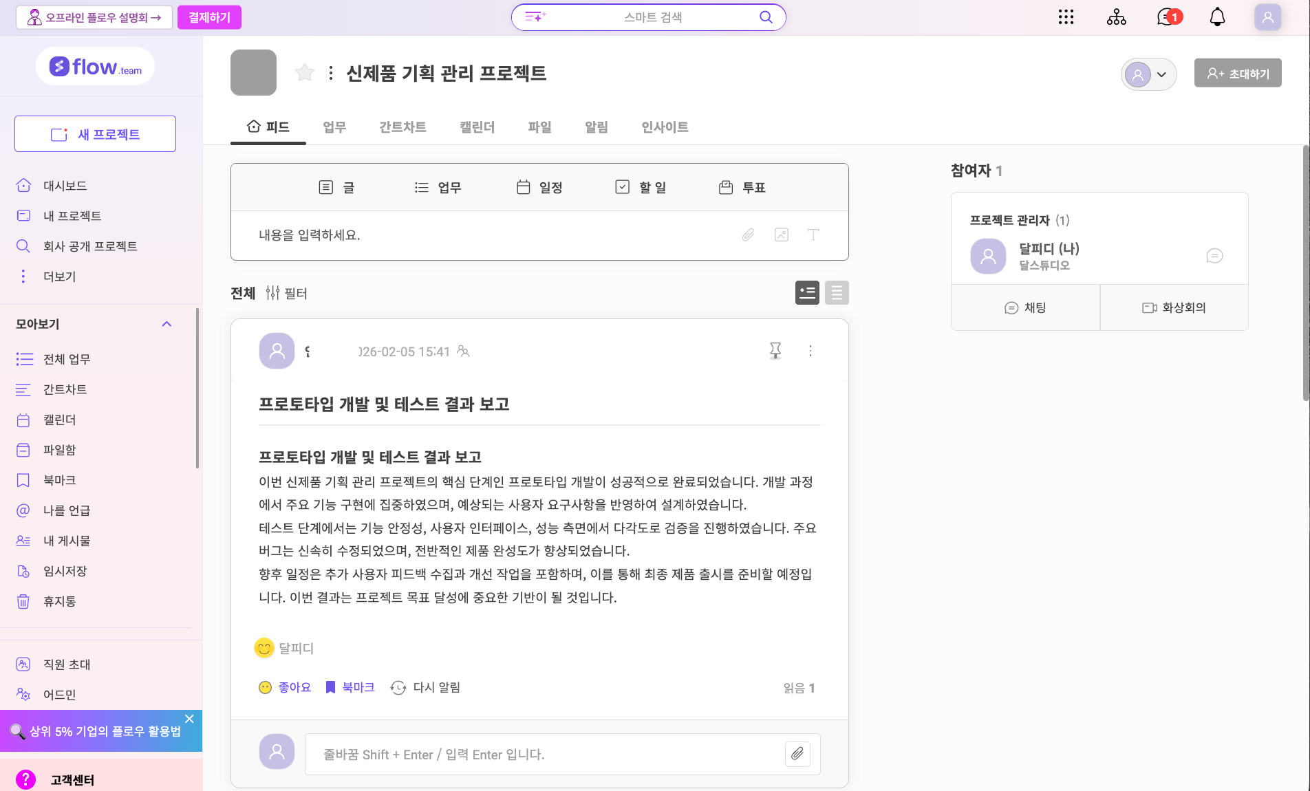
Task: Switch to the 간트차트 tab
Action: [x=402, y=127]
